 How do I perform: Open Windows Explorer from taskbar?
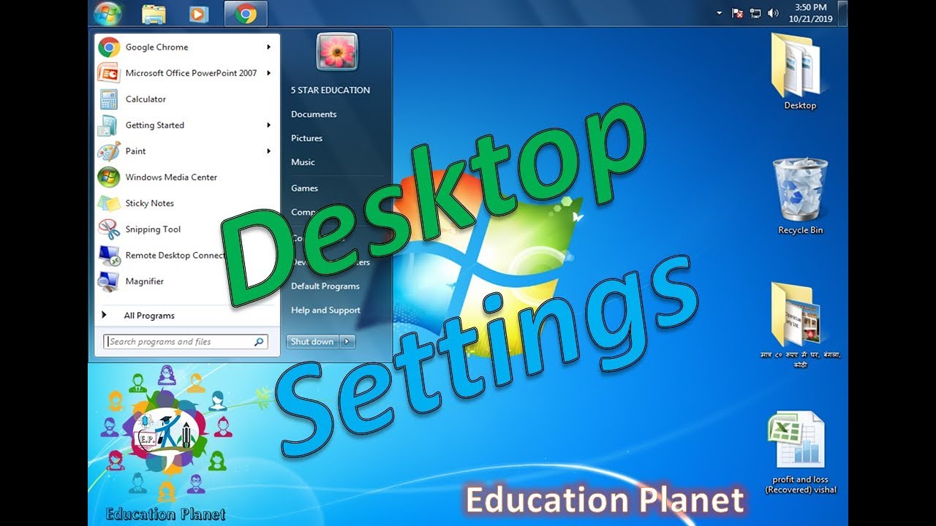click(154, 13)
